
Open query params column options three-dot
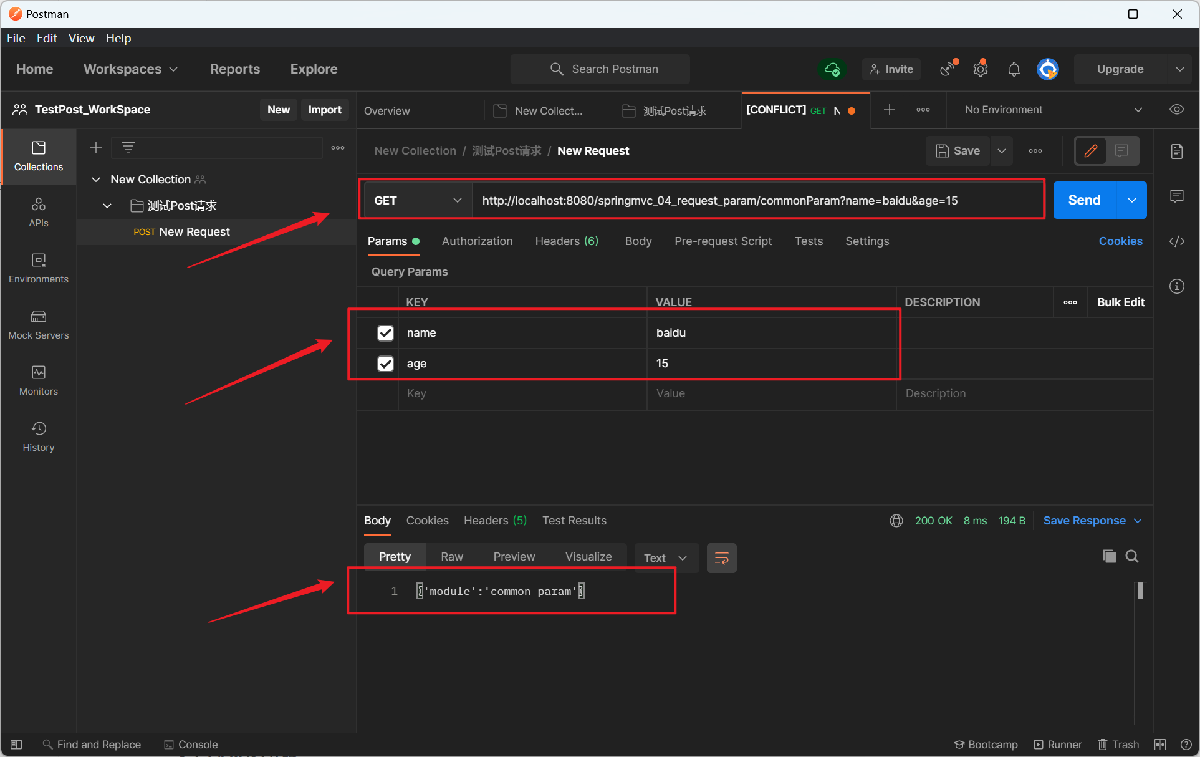click(1070, 302)
